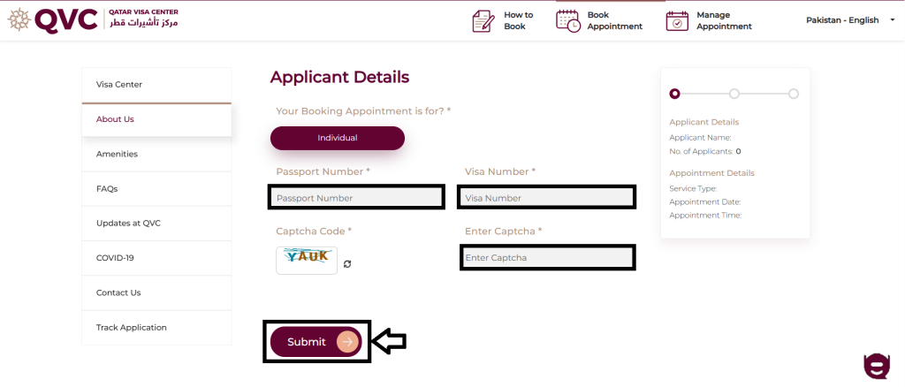Open the Visa Center sidebar item
The image size is (905, 387).
tap(156, 85)
